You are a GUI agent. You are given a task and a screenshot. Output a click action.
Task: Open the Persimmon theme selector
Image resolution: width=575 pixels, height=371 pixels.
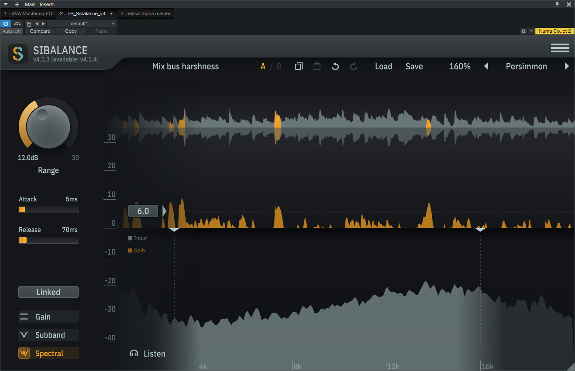[526, 67]
